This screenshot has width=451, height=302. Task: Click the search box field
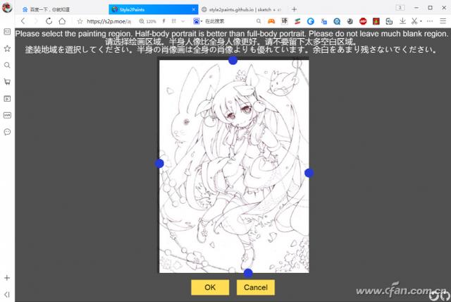tap(228, 21)
